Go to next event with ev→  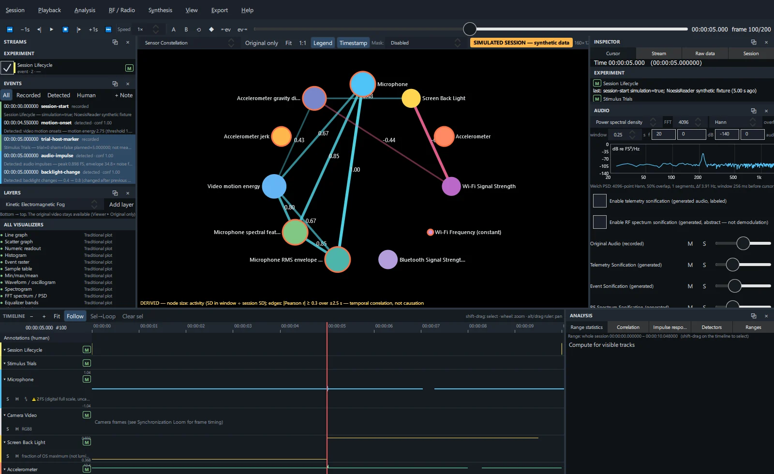242,30
